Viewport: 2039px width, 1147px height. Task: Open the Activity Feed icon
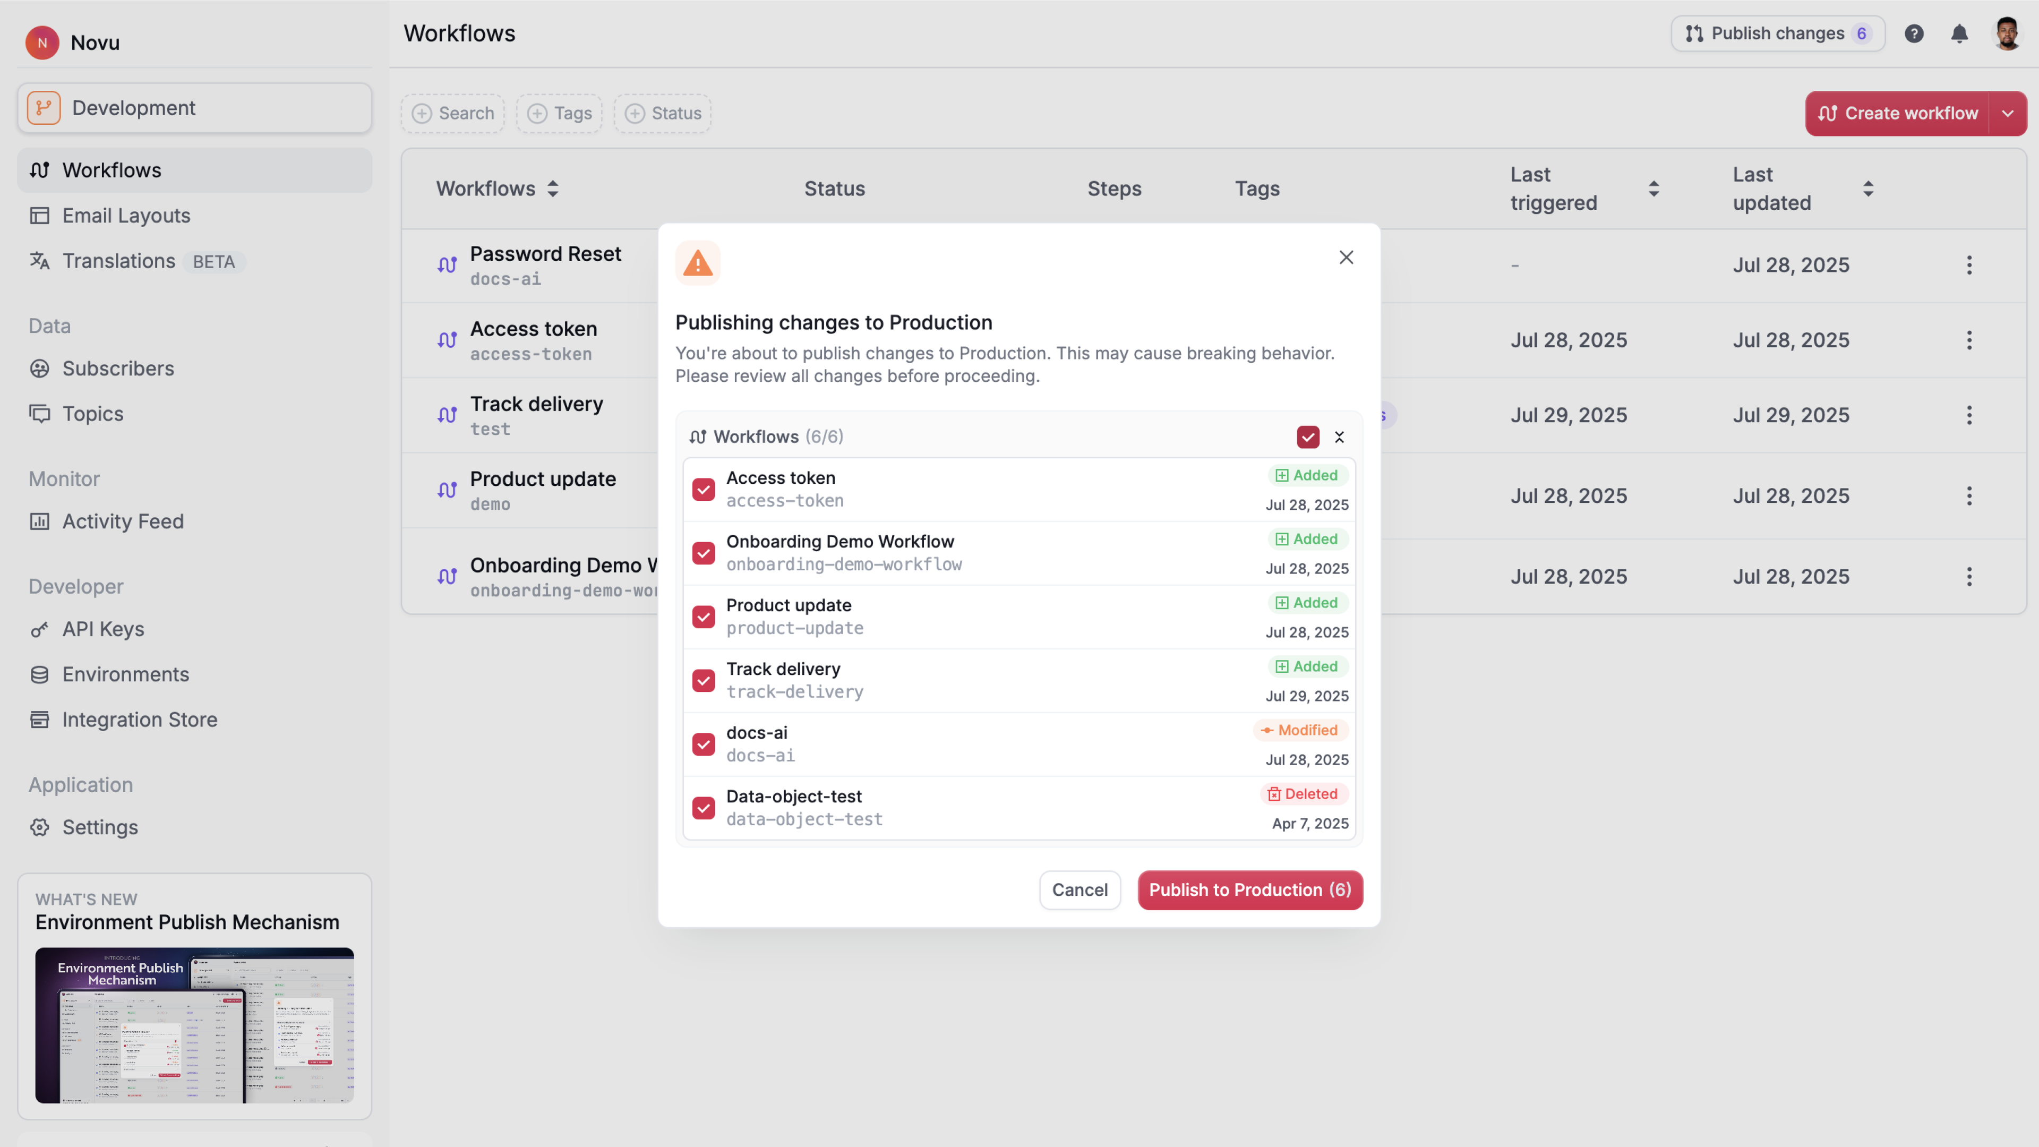click(40, 521)
